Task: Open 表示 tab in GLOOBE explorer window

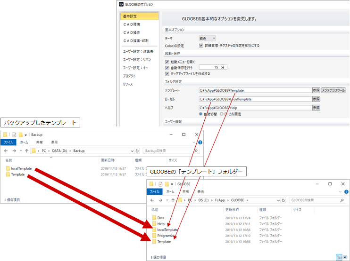Action: (200, 191)
